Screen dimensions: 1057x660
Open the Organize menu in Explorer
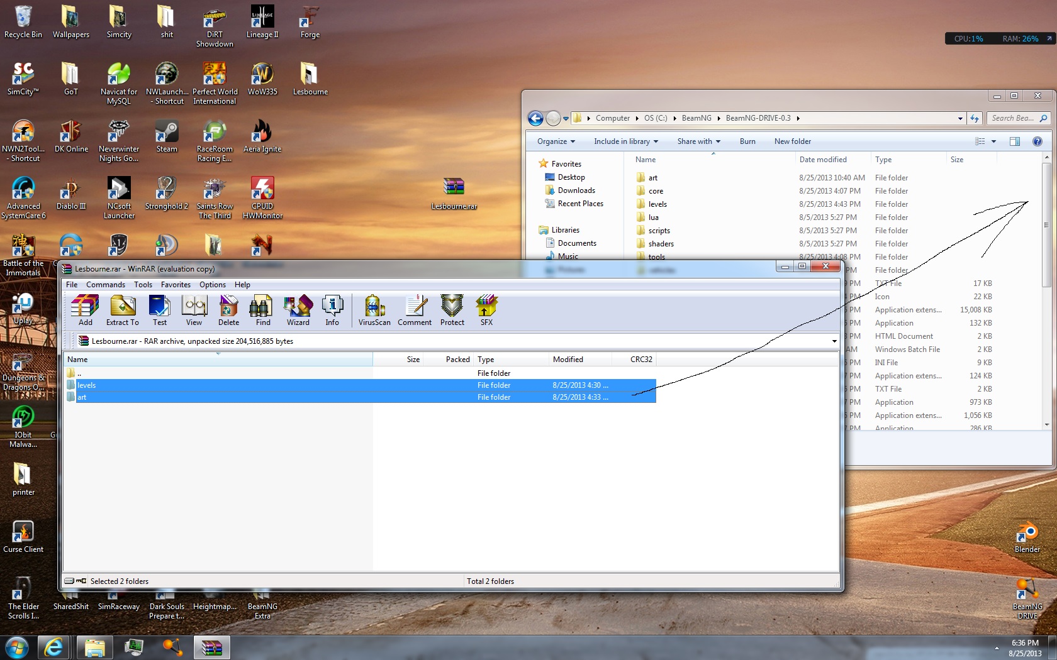[x=556, y=141]
